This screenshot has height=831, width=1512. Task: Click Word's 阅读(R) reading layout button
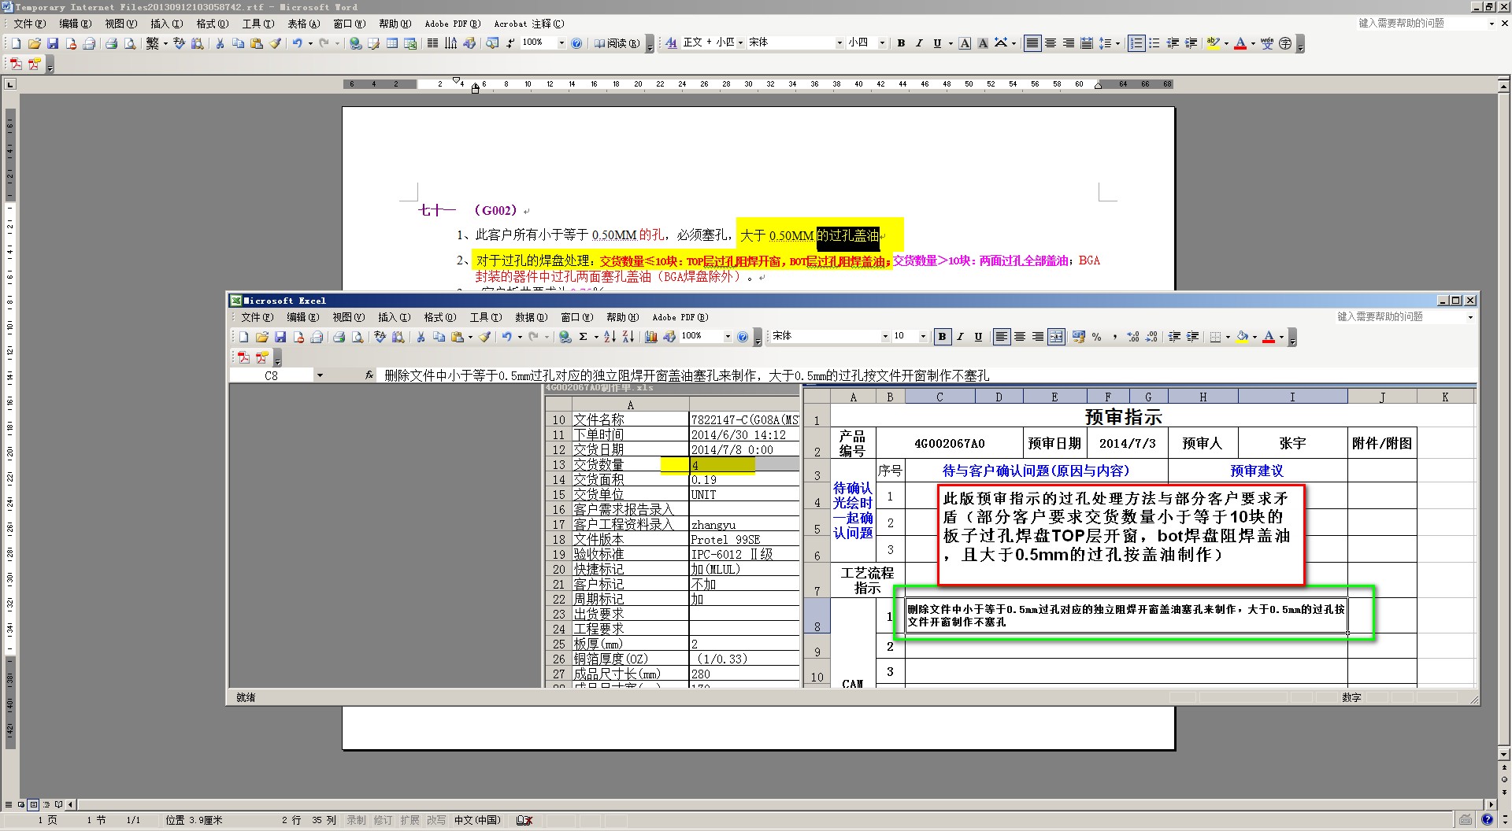(x=617, y=43)
